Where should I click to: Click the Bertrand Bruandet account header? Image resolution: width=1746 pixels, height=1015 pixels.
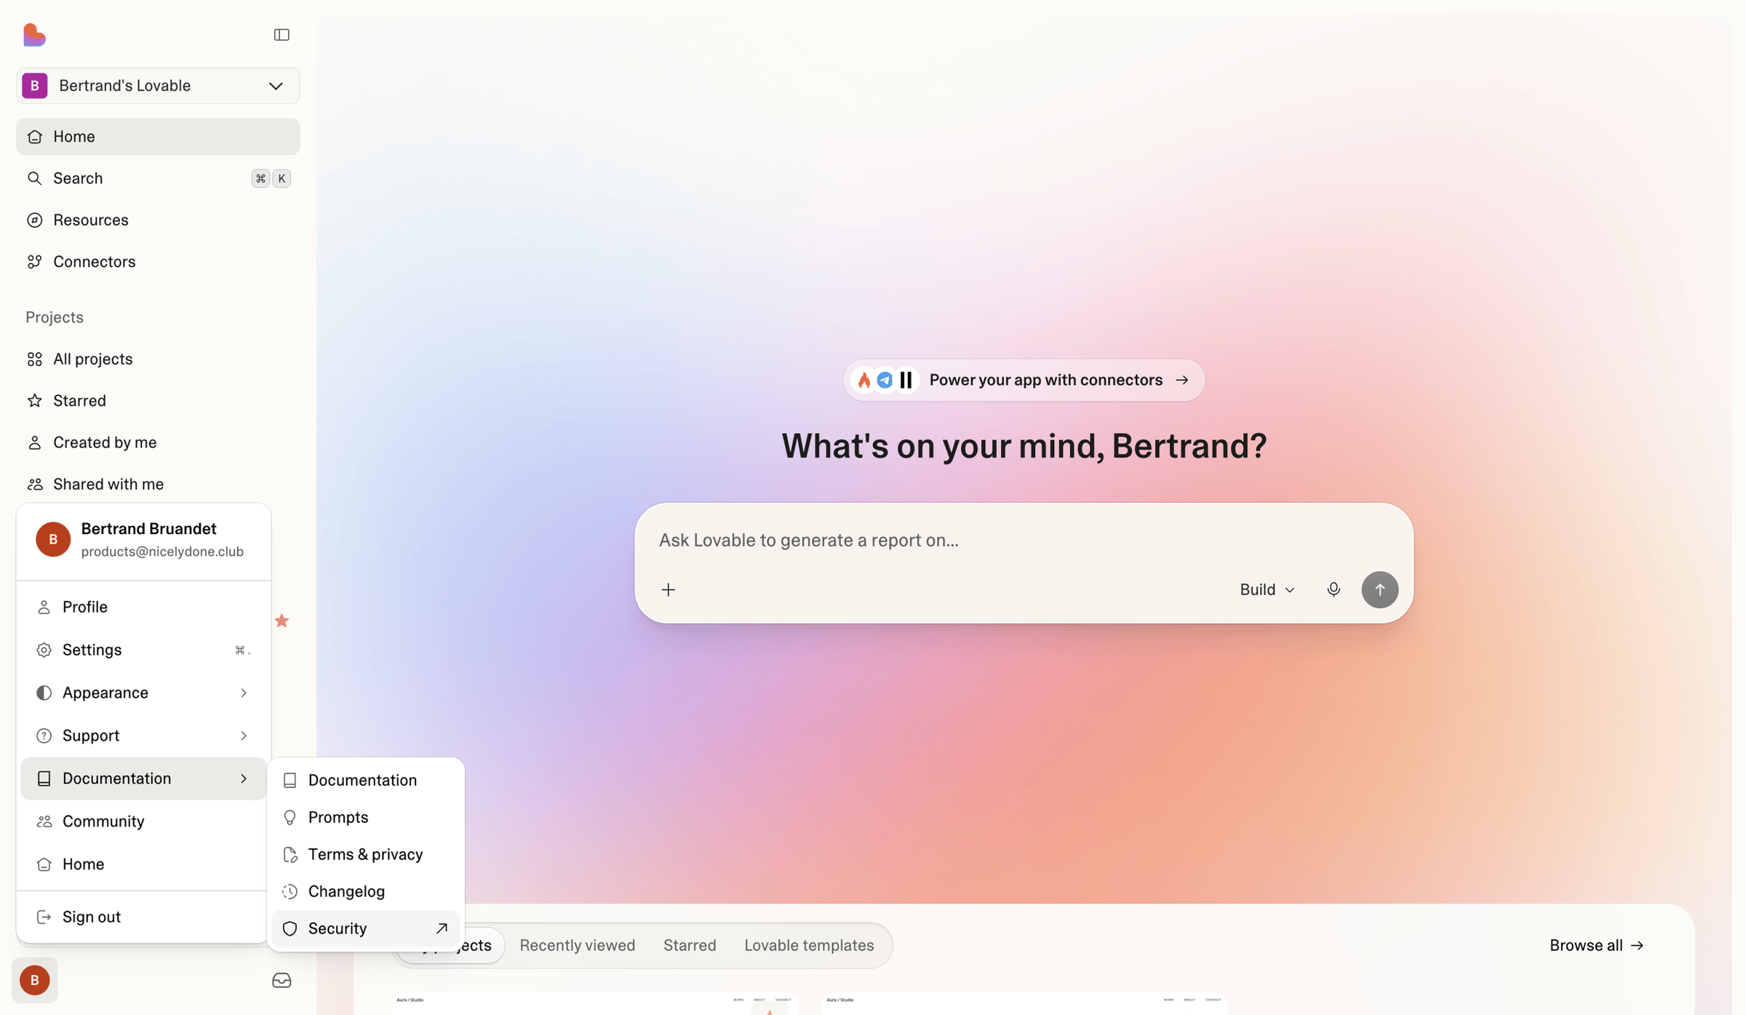click(x=144, y=540)
